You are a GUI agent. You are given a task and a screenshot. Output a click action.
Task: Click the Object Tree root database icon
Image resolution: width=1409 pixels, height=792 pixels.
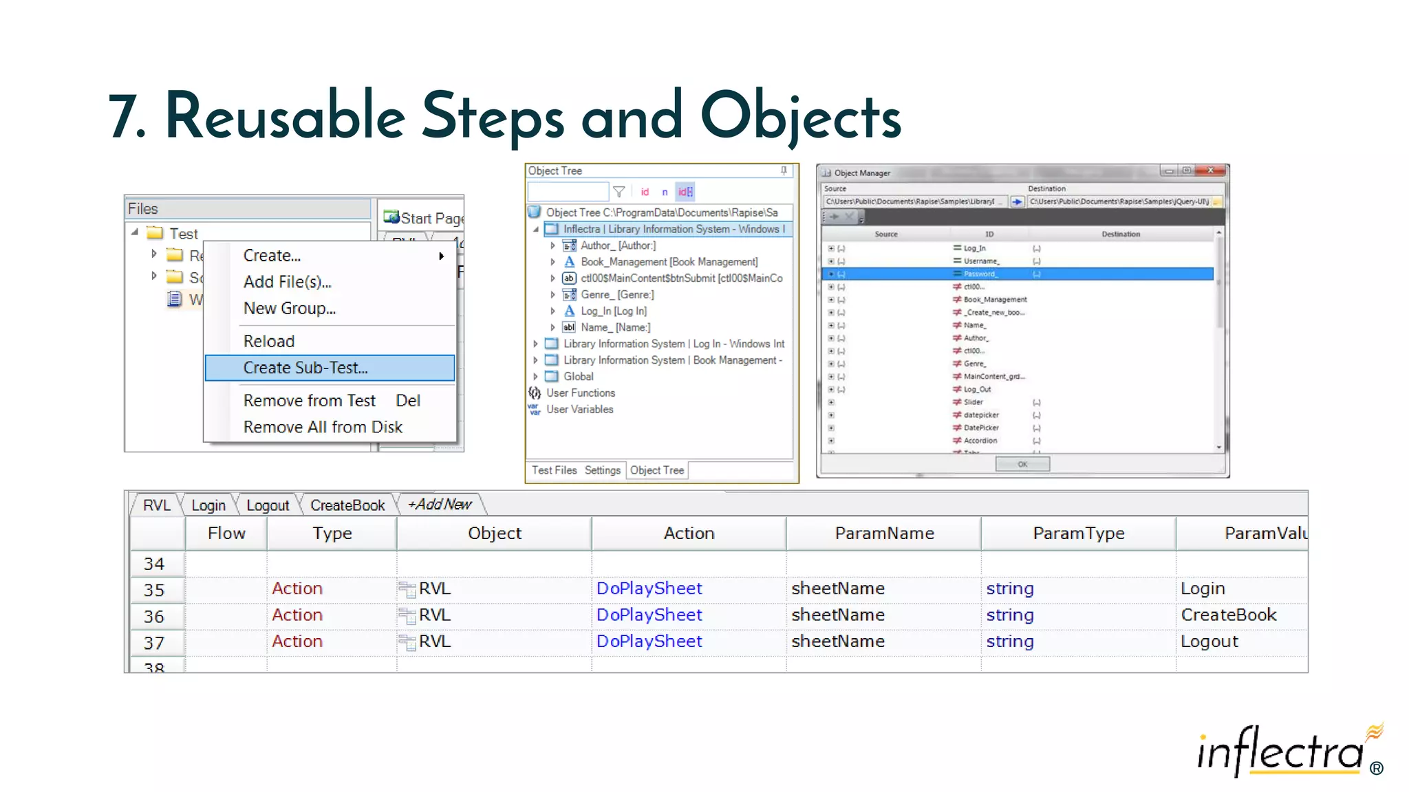(x=535, y=212)
